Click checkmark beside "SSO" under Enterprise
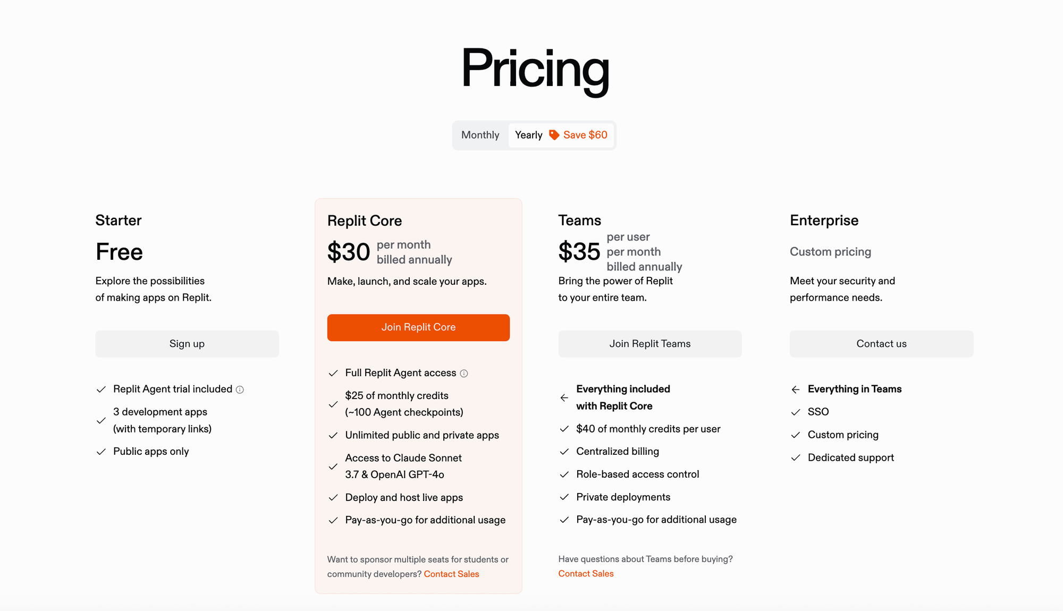The height and width of the screenshot is (611, 1063). click(x=797, y=412)
